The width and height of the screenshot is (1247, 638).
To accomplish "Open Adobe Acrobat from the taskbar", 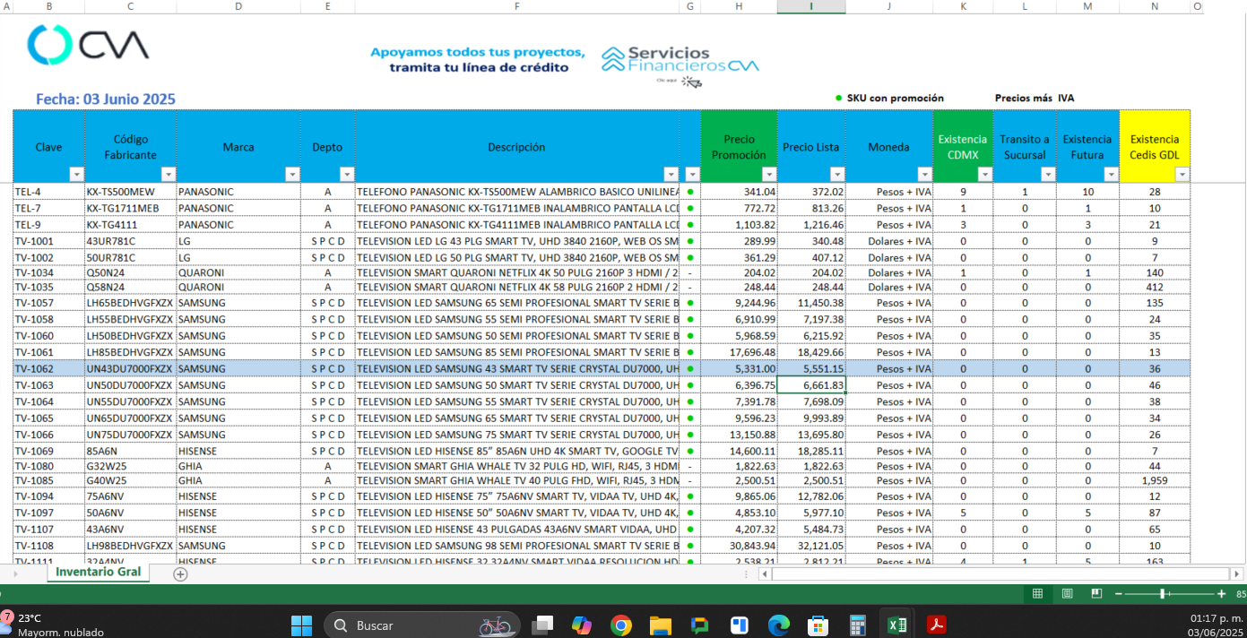I will point(937,625).
